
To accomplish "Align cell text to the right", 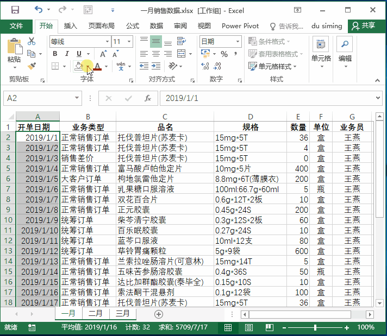I will click(168, 54).
